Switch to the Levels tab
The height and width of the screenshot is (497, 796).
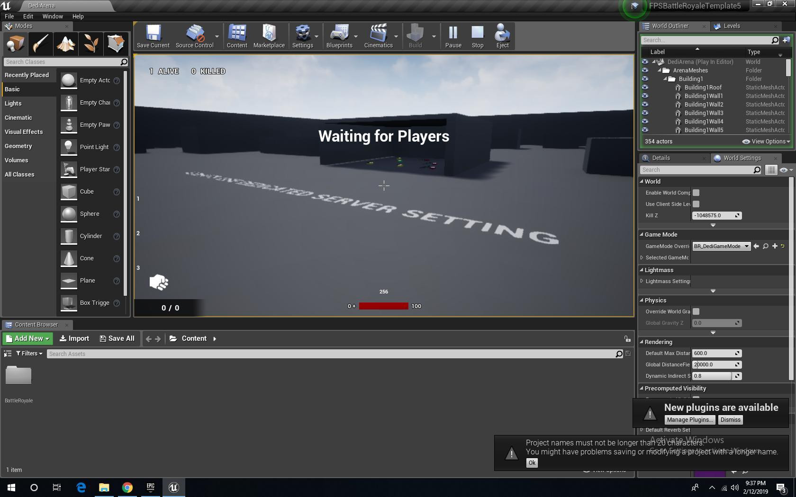click(x=732, y=26)
